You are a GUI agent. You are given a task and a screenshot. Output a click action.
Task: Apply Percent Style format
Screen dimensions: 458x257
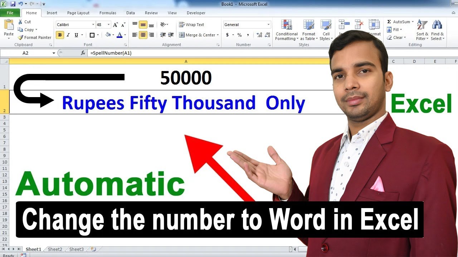coord(239,35)
